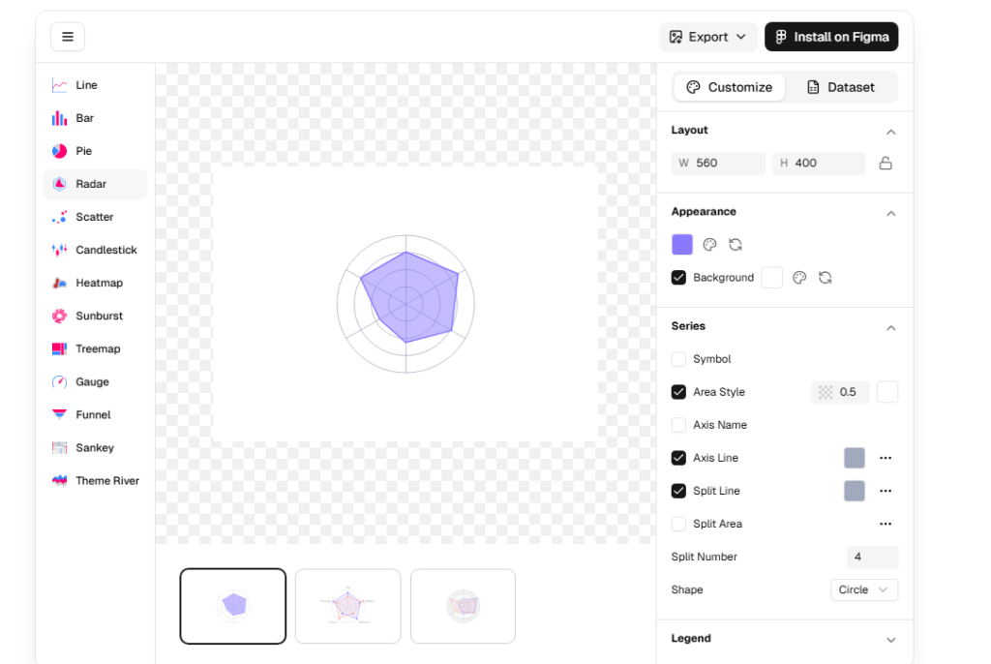Open the Shape dropdown set to Circle
This screenshot has height=664, width=991.
[863, 589]
